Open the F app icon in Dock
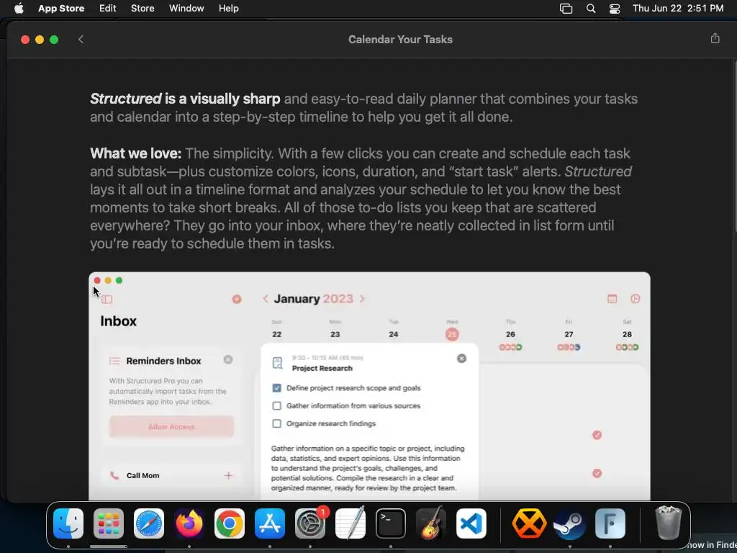 [x=610, y=523]
